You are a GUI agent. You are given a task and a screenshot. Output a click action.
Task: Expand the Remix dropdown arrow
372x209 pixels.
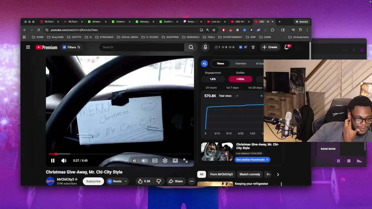[x=126, y=181]
